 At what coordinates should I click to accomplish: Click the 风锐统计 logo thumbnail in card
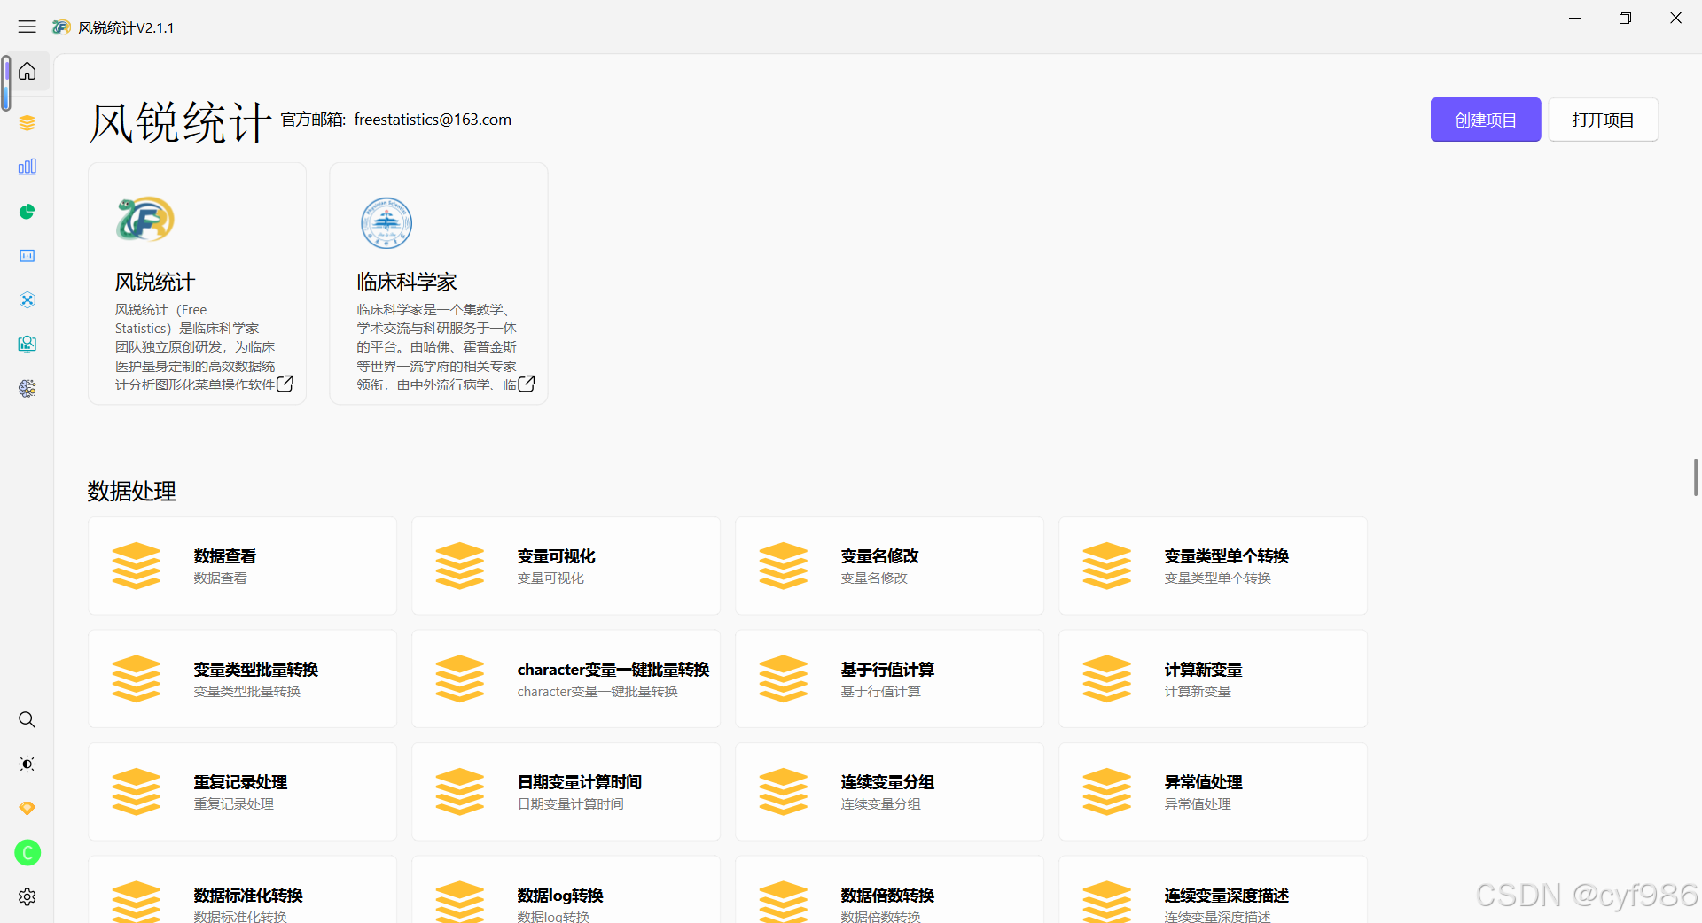click(145, 220)
